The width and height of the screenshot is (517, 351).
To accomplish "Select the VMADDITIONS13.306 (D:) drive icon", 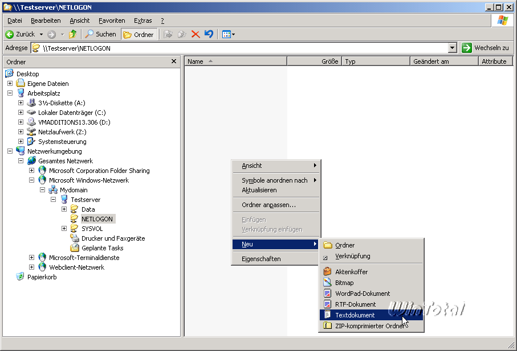I will [x=31, y=122].
